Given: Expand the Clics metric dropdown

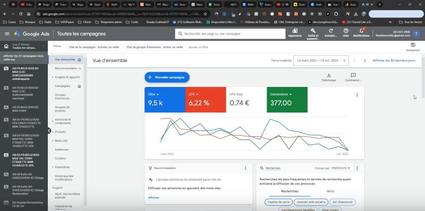Looking at the screenshot, I should 154,94.
